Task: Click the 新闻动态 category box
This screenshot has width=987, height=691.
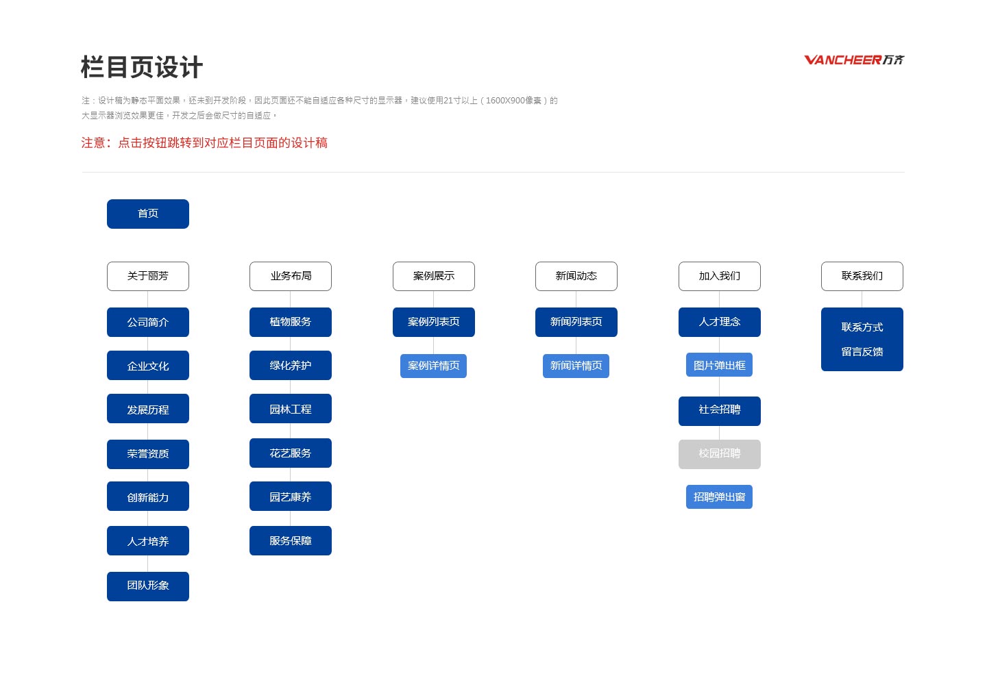Action: (576, 276)
